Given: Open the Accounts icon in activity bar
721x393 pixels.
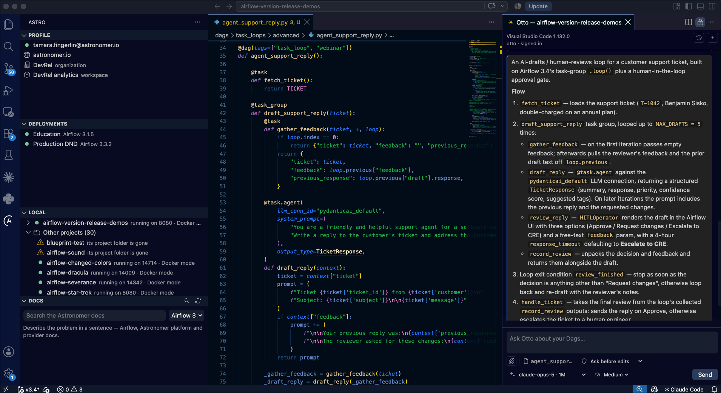Looking at the screenshot, I should coord(8,352).
